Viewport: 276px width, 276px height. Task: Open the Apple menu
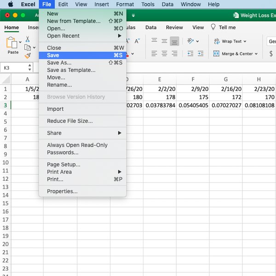tap(11, 4)
